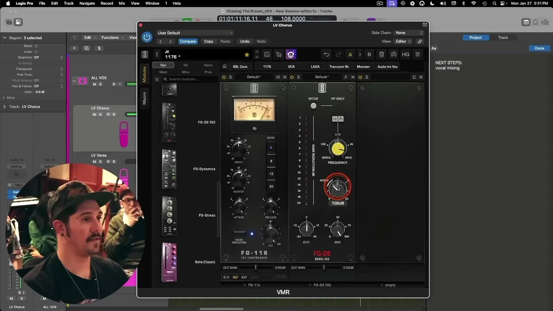Select the Harm module category tab
Screen dimensions: 553x311
point(208,65)
